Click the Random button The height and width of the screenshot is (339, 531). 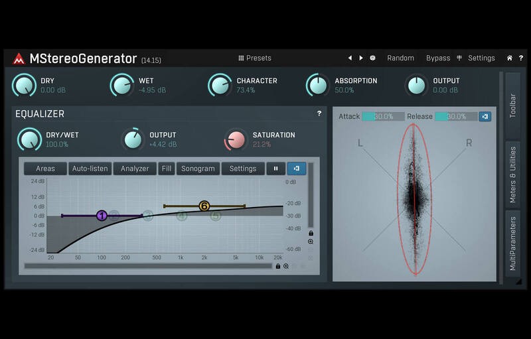(401, 58)
